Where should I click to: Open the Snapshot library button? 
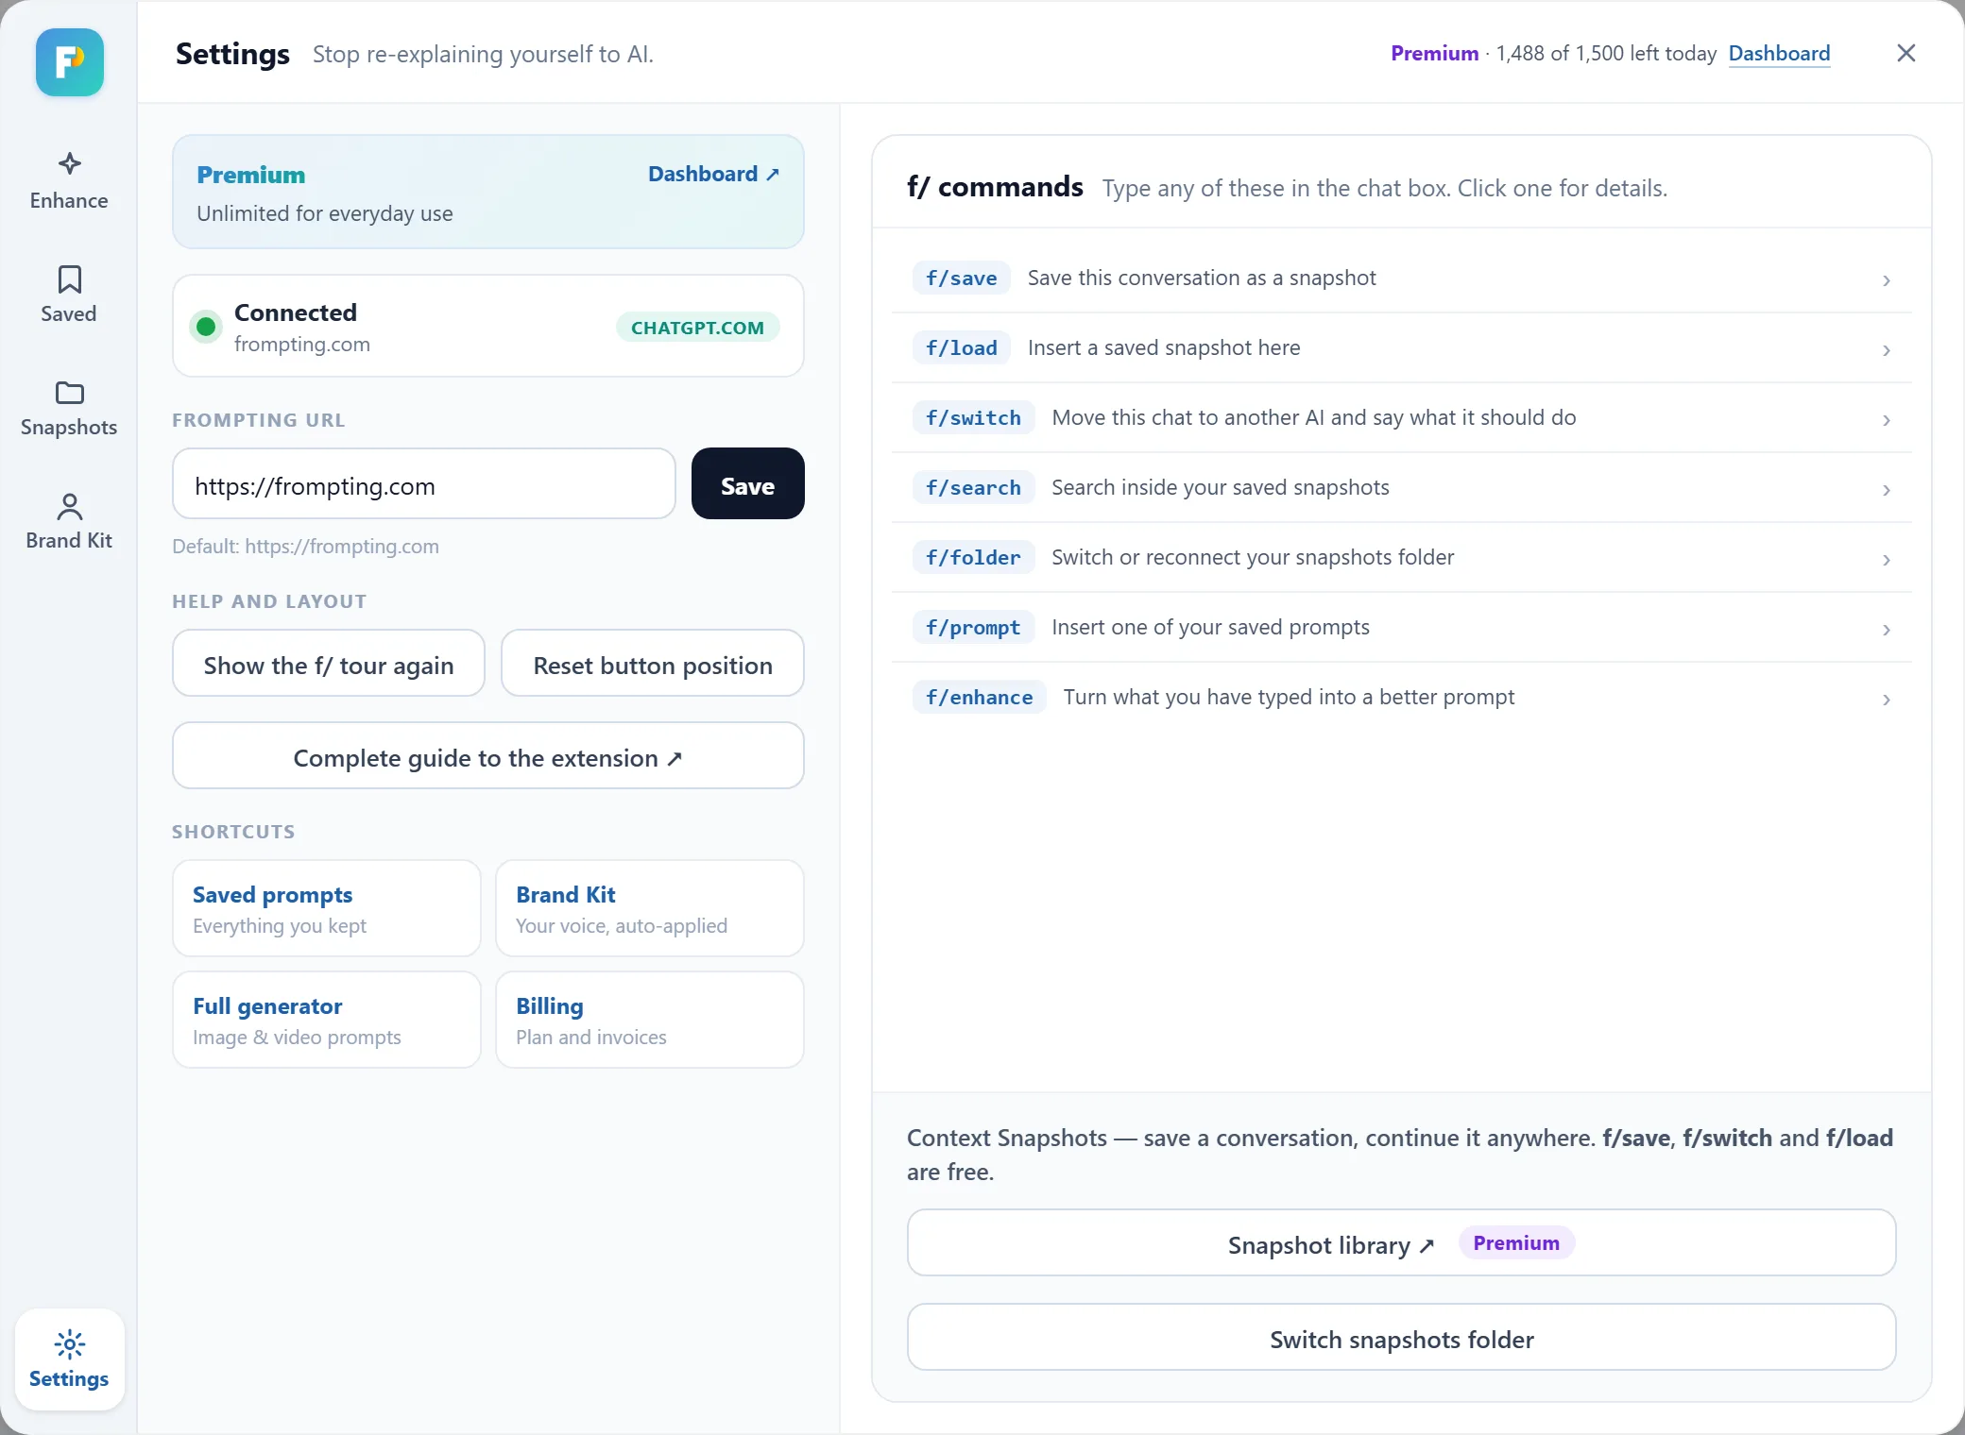1402,1243
